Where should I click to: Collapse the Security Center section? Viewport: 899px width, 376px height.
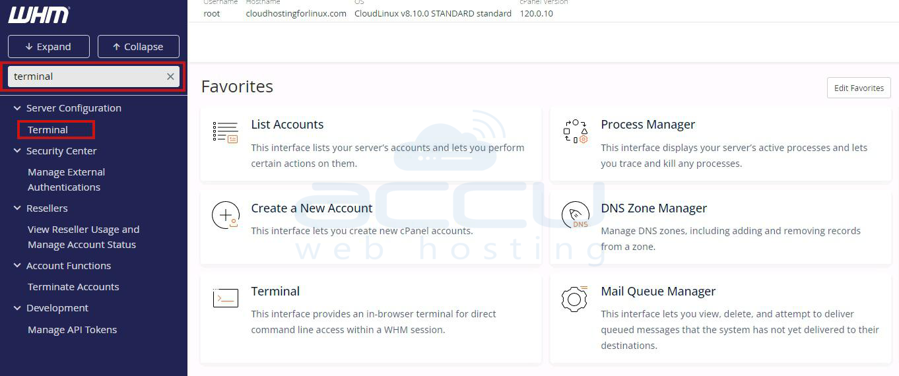(18, 151)
